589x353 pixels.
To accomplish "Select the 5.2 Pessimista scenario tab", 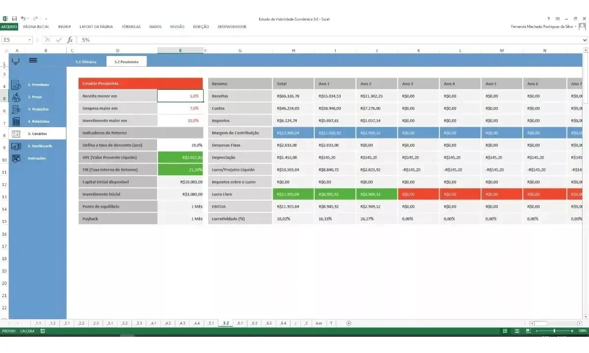I will point(126,62).
